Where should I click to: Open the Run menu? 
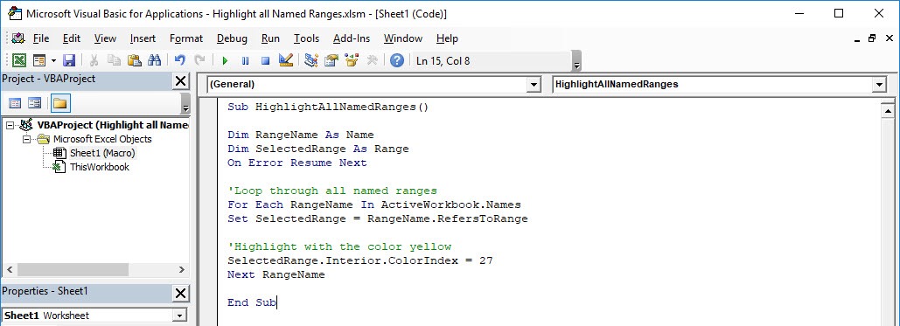pyautogui.click(x=270, y=38)
